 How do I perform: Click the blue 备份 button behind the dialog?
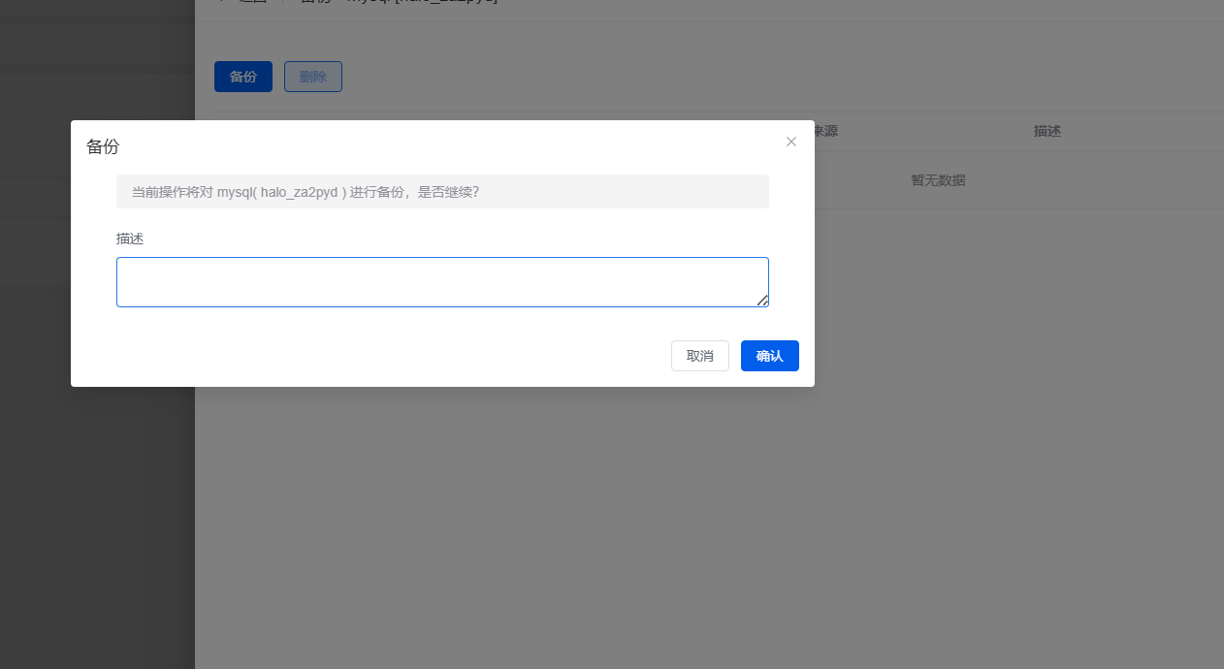point(242,77)
